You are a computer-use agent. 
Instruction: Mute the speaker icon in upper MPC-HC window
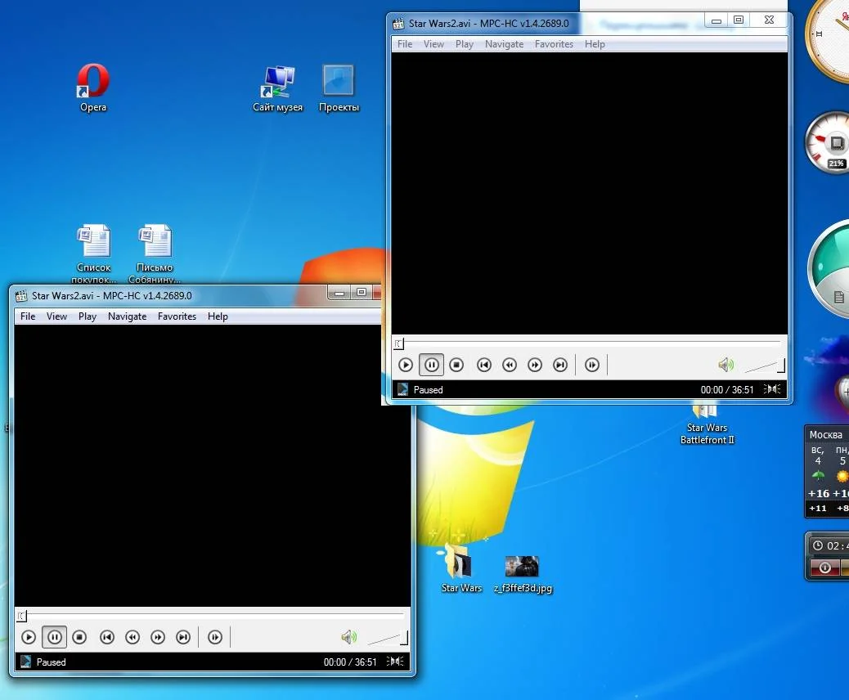(x=725, y=365)
